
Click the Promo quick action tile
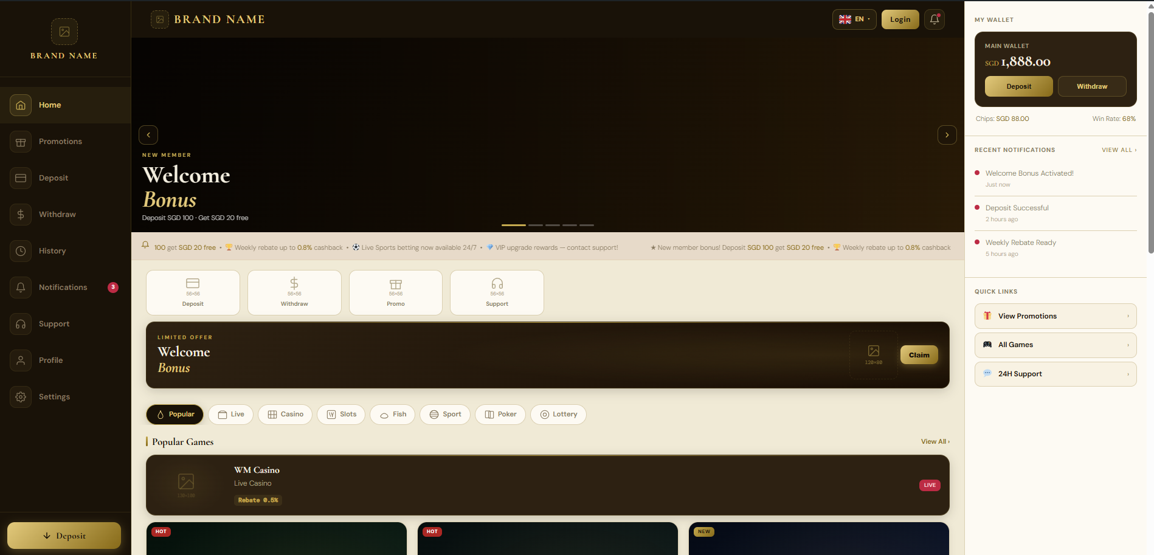[396, 292]
